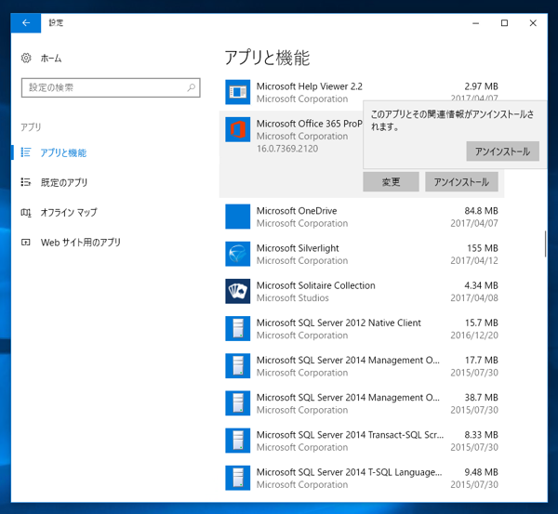Click the 2016/12/20 install date

(x=474, y=336)
